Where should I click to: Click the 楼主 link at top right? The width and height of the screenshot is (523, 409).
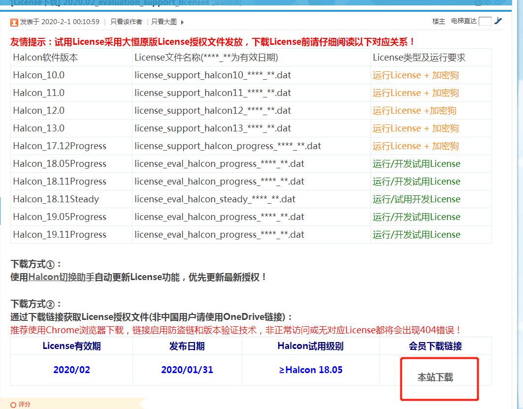click(438, 21)
